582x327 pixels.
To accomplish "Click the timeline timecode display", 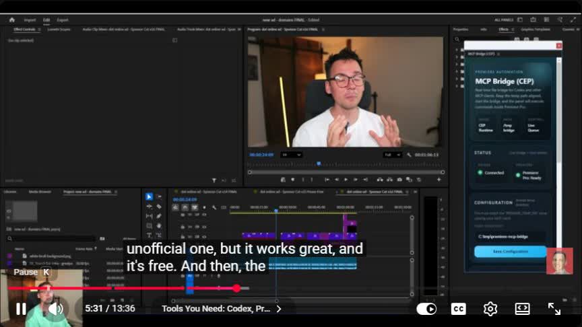I will tap(185, 199).
